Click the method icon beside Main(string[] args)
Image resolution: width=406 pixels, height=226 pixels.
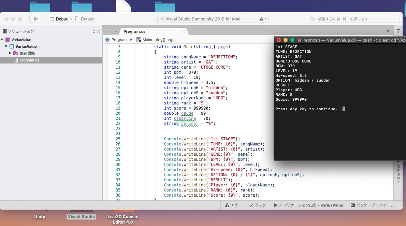[139, 40]
